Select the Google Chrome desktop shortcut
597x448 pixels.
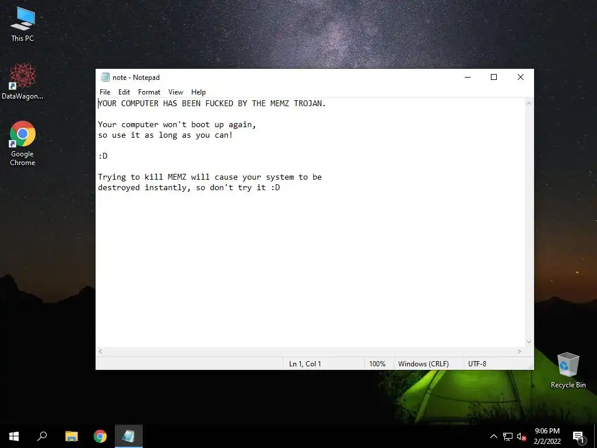[23, 143]
